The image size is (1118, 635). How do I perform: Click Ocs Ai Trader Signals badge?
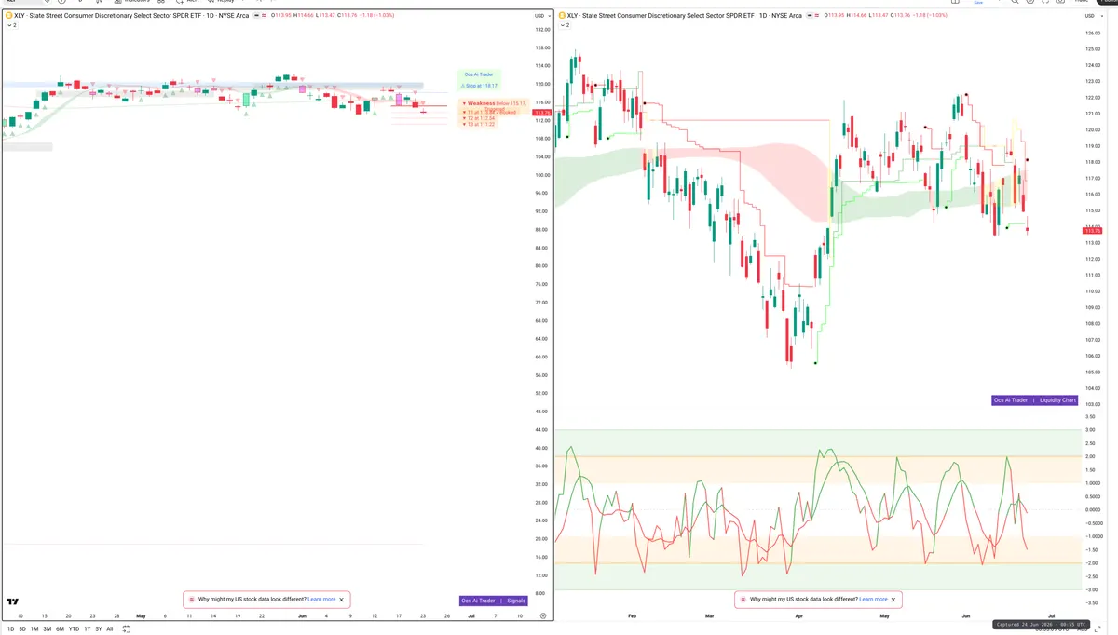494,601
